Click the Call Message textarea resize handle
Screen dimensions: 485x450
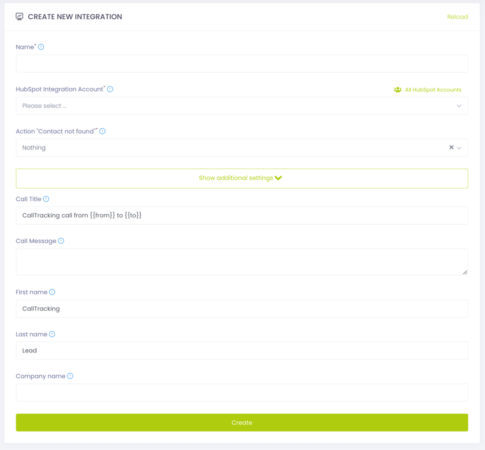click(465, 272)
